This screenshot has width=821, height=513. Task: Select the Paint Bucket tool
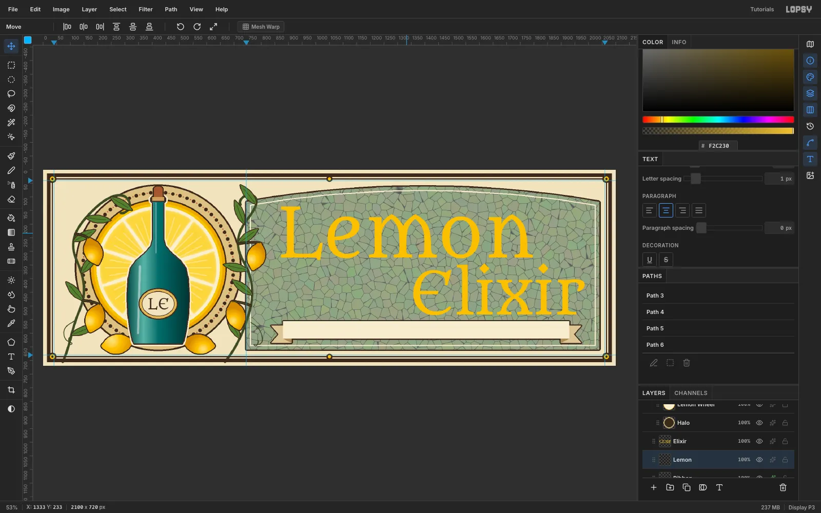pyautogui.click(x=11, y=218)
